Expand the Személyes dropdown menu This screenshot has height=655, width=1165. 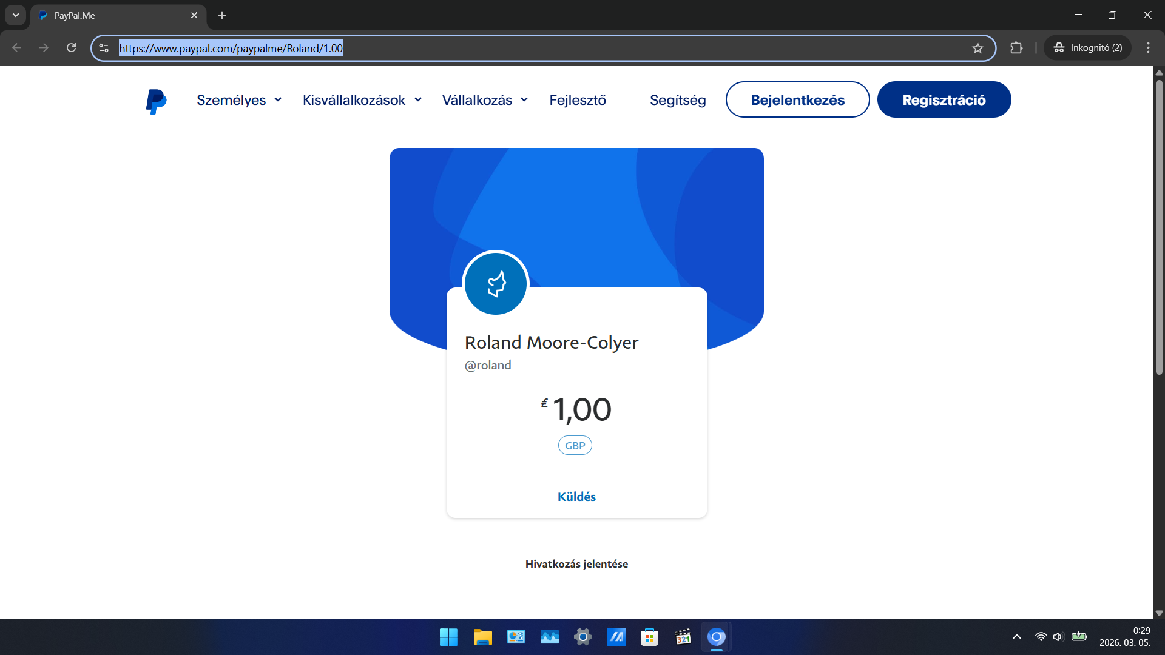pyautogui.click(x=239, y=100)
